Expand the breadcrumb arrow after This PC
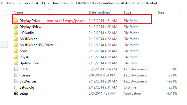The height and width of the screenshot is (105, 187). coord(20,3)
